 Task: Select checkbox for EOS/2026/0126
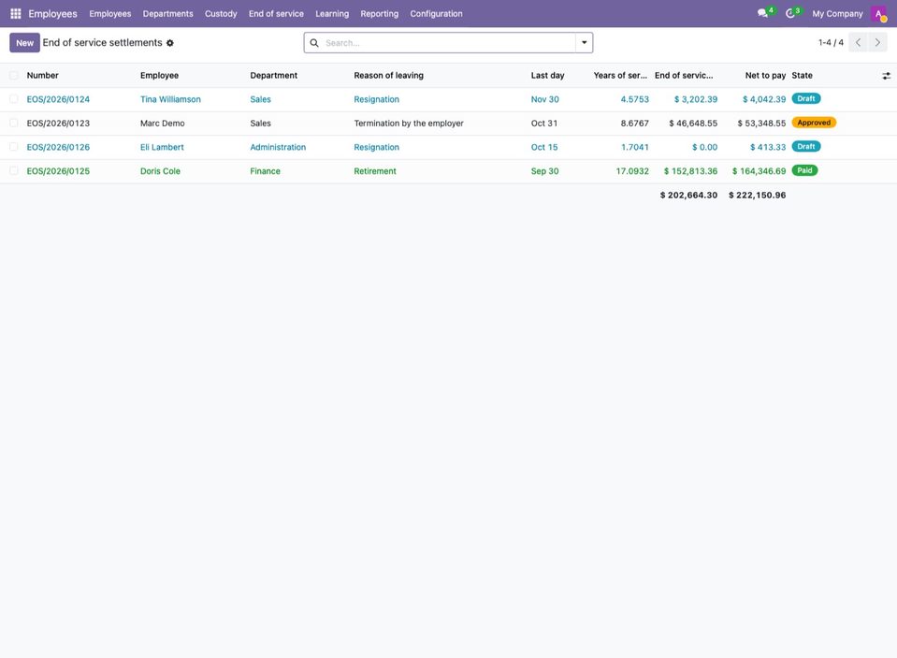point(14,147)
